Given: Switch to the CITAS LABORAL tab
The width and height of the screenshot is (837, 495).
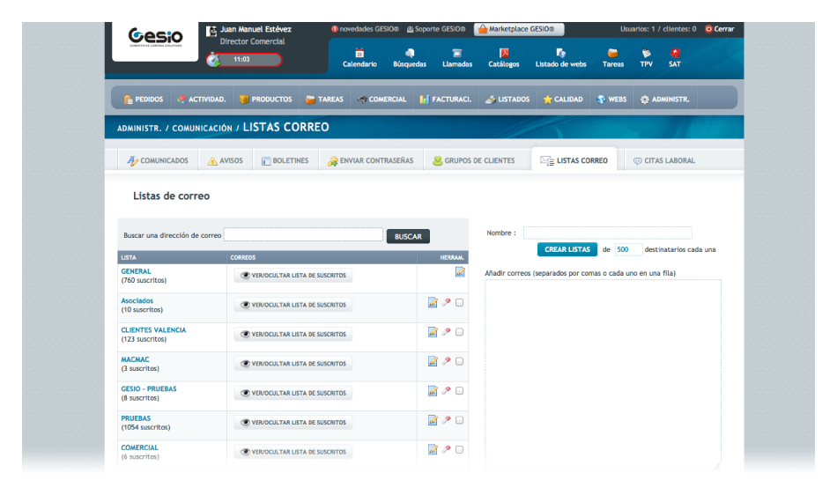Looking at the screenshot, I should [664, 160].
